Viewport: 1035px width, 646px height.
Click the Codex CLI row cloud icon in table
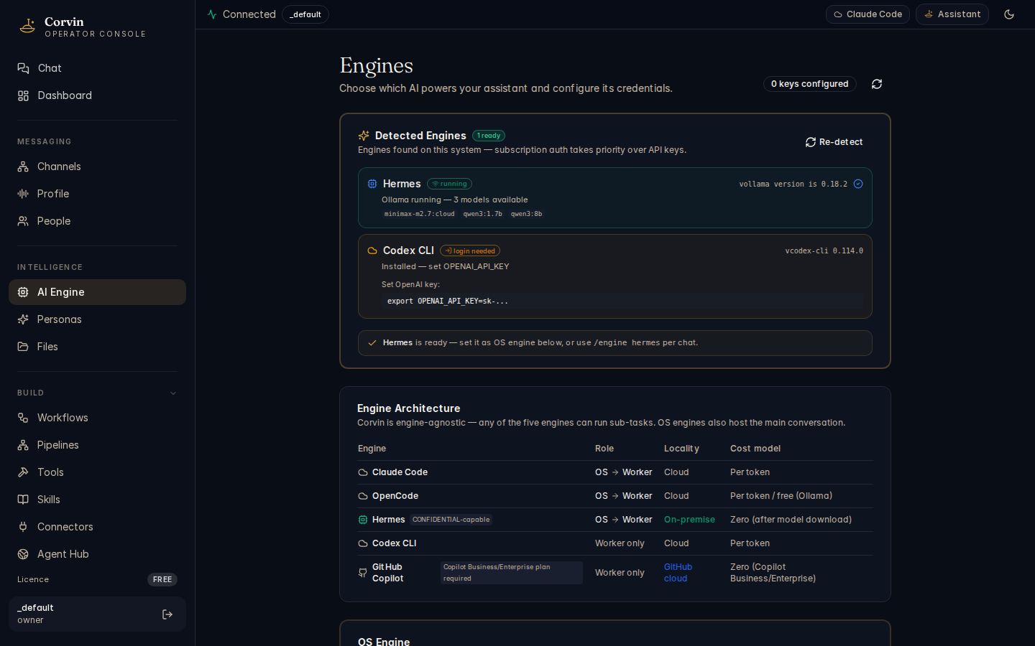(x=363, y=543)
